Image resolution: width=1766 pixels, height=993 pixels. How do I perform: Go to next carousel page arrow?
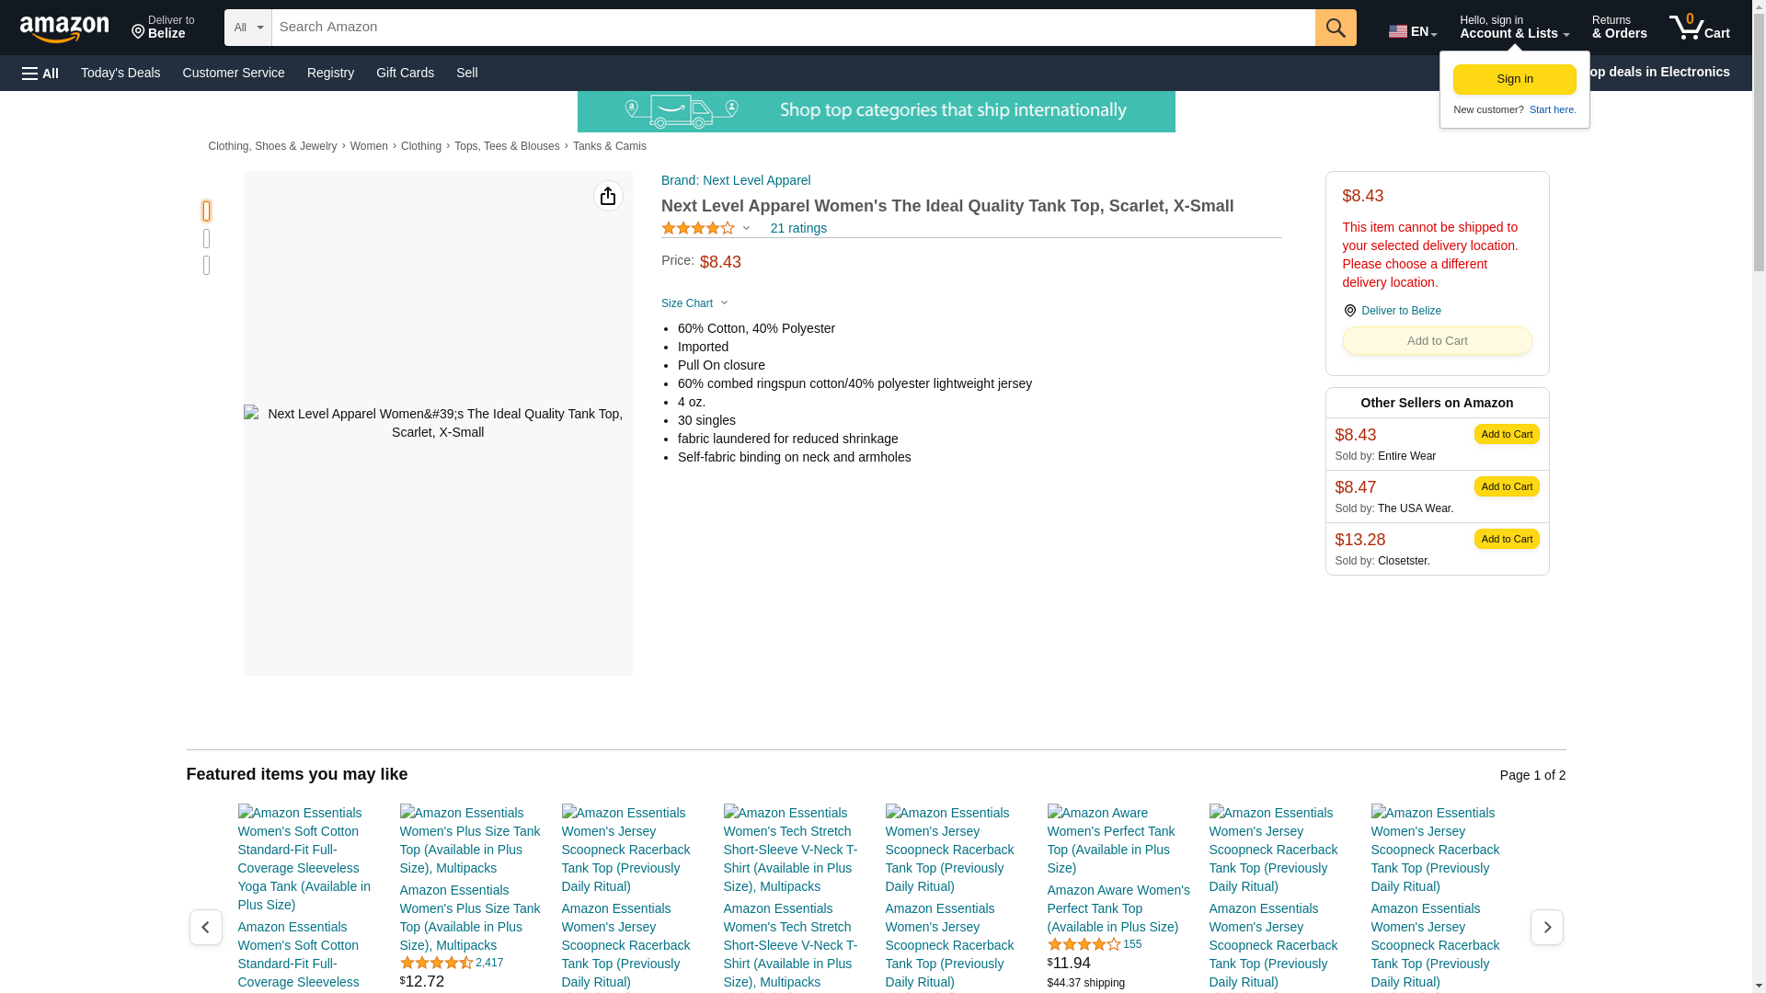coord(1546,927)
